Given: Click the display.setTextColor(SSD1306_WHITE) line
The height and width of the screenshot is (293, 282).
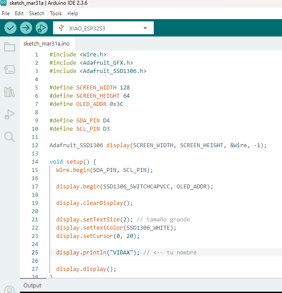Looking at the screenshot, I should tap(116, 228).
